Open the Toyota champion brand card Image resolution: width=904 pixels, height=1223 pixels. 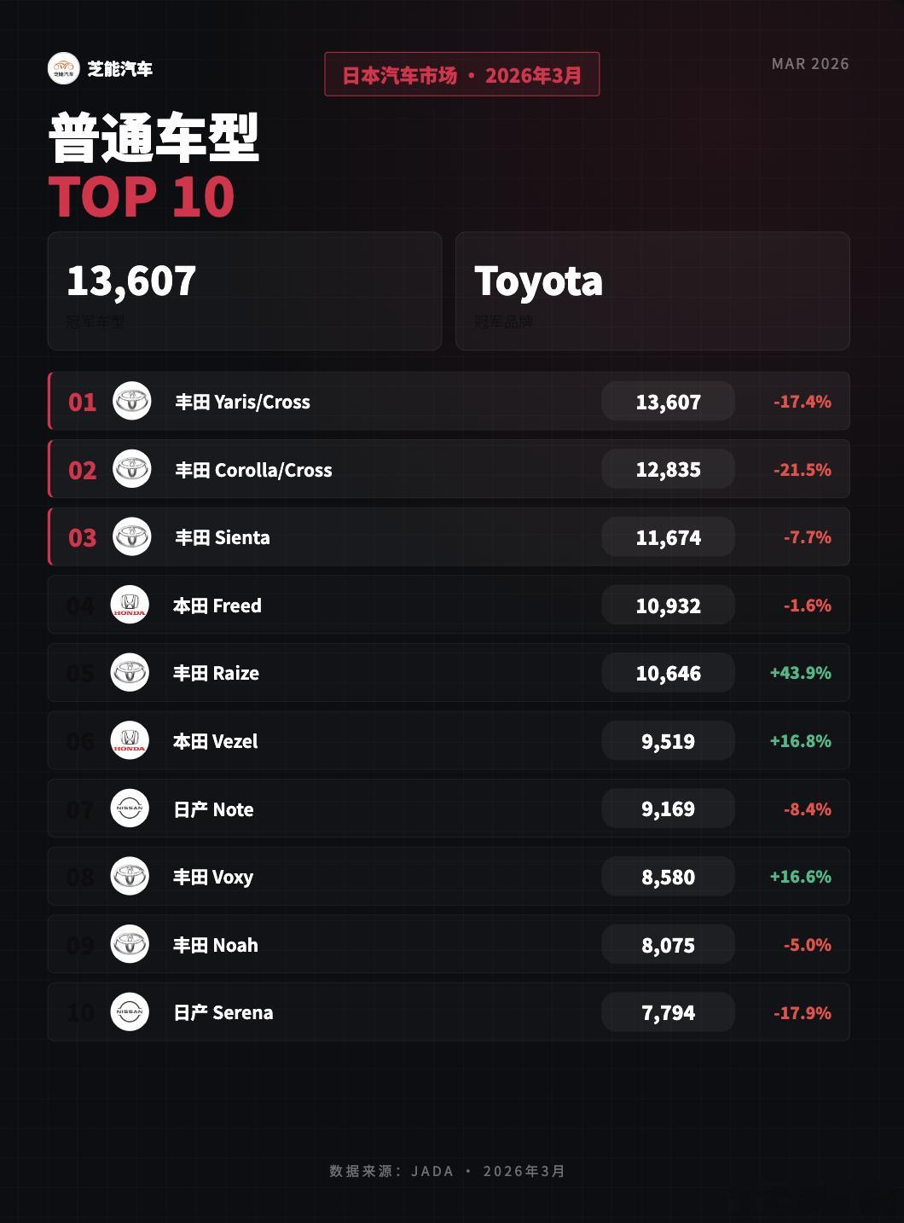point(652,291)
